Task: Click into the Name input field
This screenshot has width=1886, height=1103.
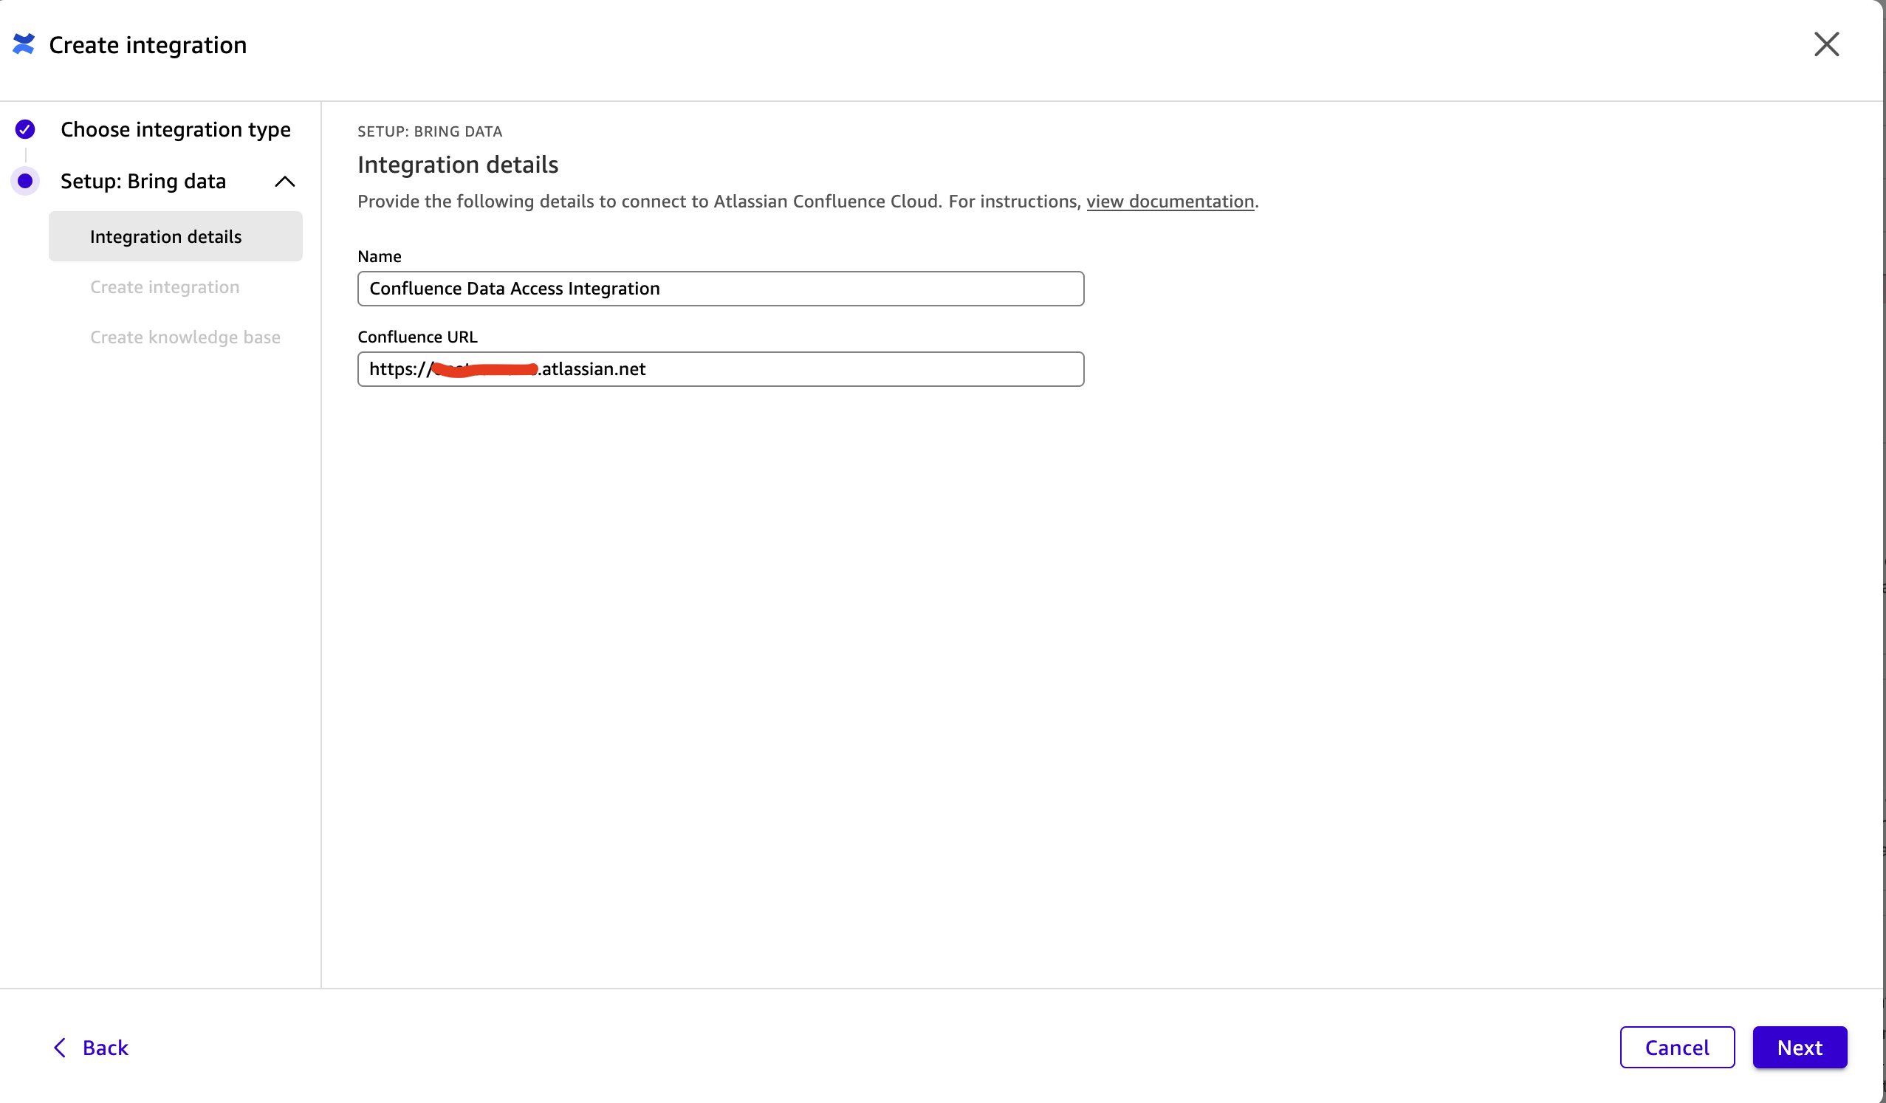Action: (x=720, y=289)
